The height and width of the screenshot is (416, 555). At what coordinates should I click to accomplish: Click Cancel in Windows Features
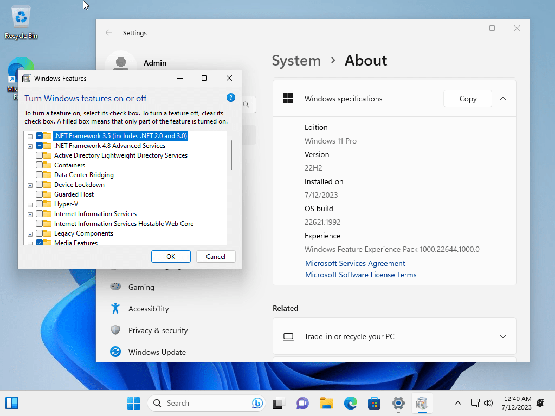pyautogui.click(x=216, y=256)
